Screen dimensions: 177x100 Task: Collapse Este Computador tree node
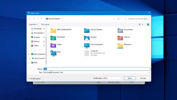[29, 54]
